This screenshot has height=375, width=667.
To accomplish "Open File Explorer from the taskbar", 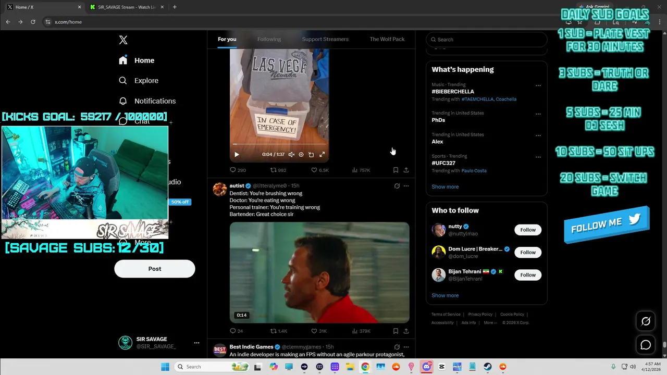I will click(350, 367).
